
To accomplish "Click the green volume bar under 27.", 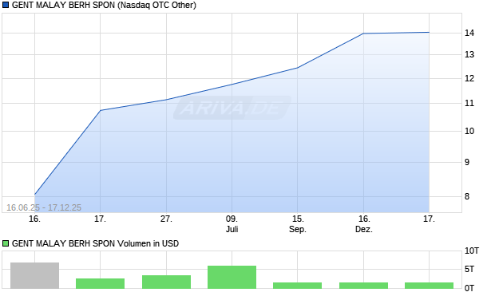I will point(166,282).
